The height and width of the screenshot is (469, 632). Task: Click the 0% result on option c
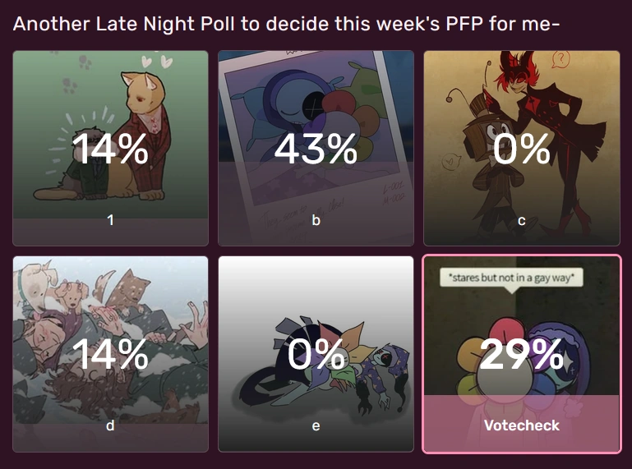coord(521,149)
